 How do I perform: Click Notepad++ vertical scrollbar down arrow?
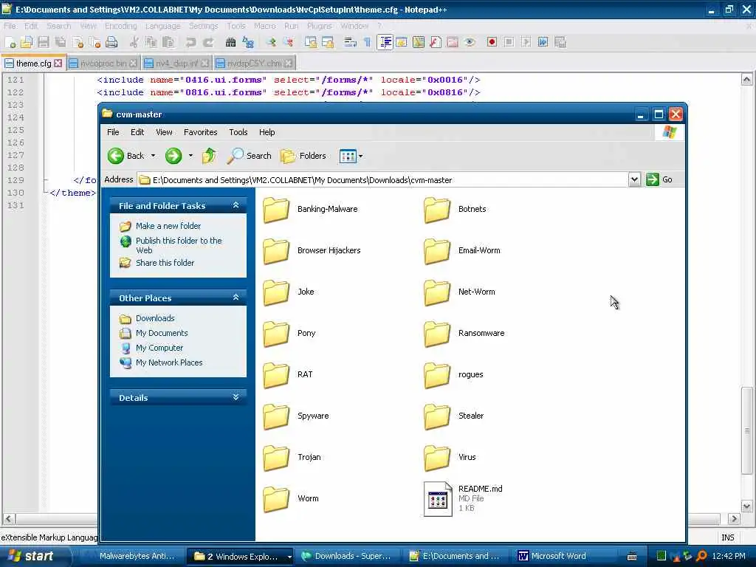tap(746, 506)
